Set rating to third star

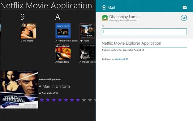coord(54,100)
